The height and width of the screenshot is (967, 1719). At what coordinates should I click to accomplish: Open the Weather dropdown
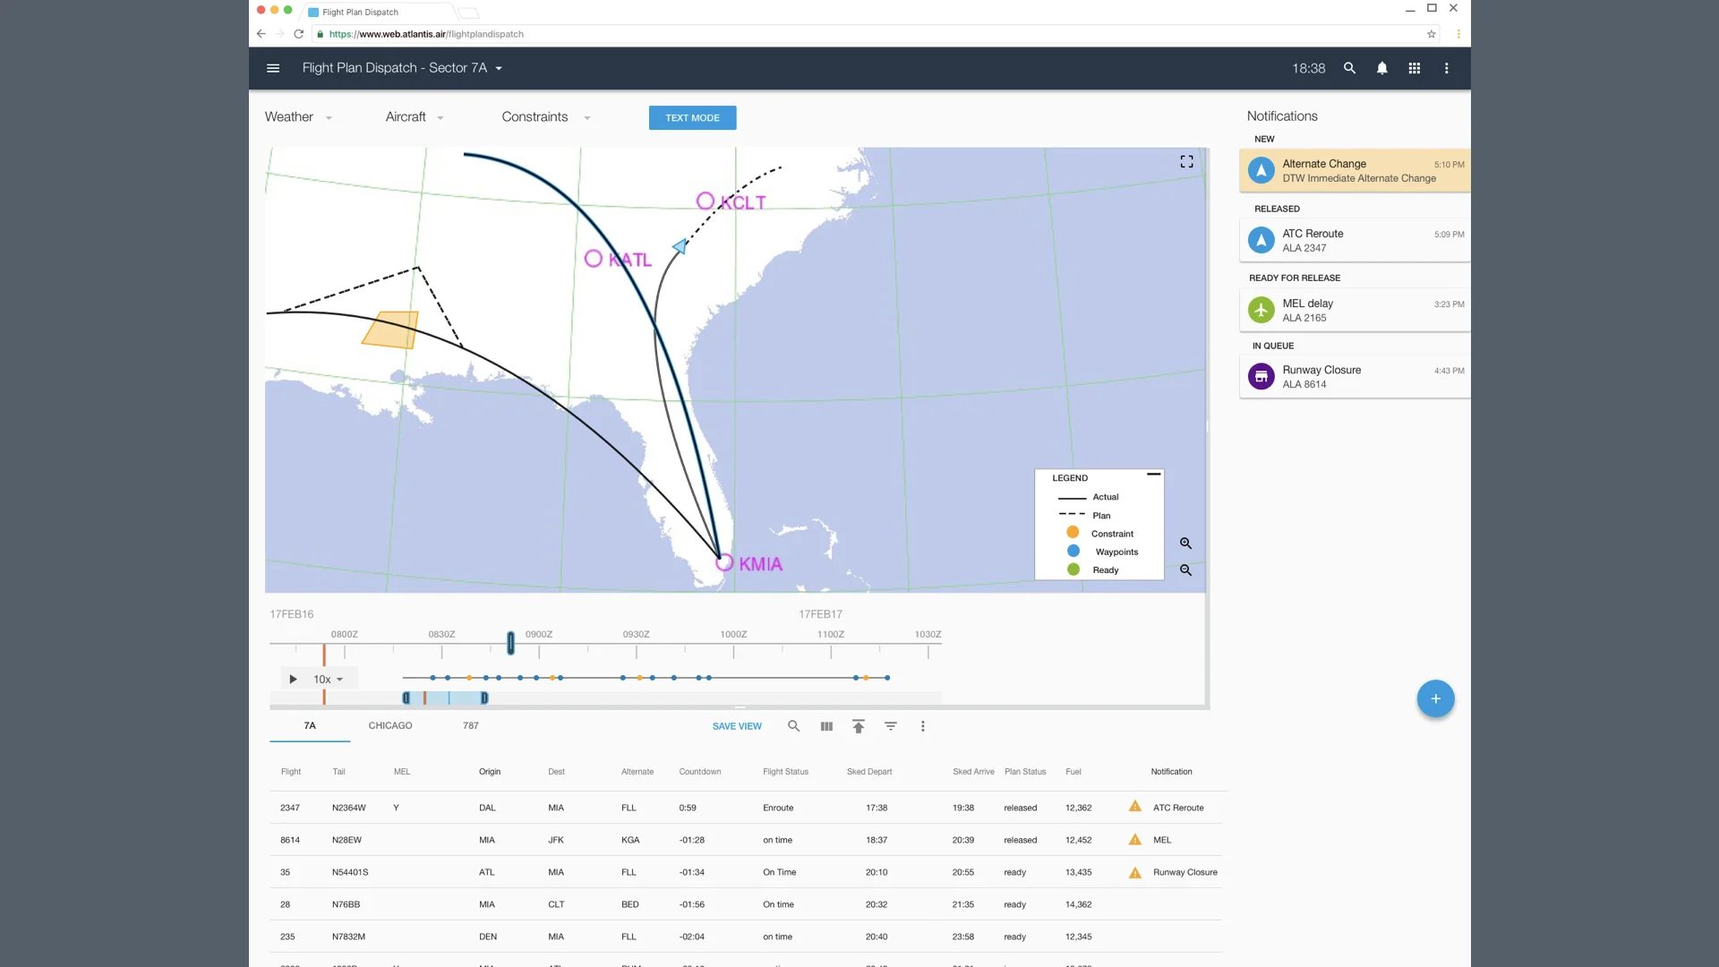click(297, 116)
